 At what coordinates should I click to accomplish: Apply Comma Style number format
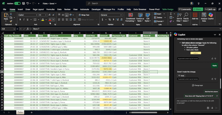[113, 19]
